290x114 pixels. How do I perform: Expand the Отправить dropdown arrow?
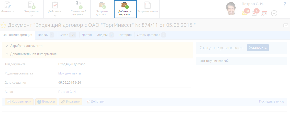tap(31, 16)
